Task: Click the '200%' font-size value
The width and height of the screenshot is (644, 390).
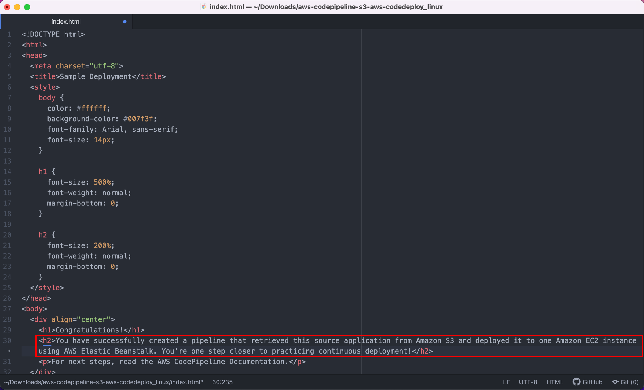Action: coord(102,246)
